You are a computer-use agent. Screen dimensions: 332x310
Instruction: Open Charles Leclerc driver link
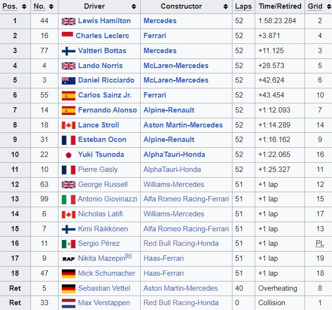pos(102,36)
